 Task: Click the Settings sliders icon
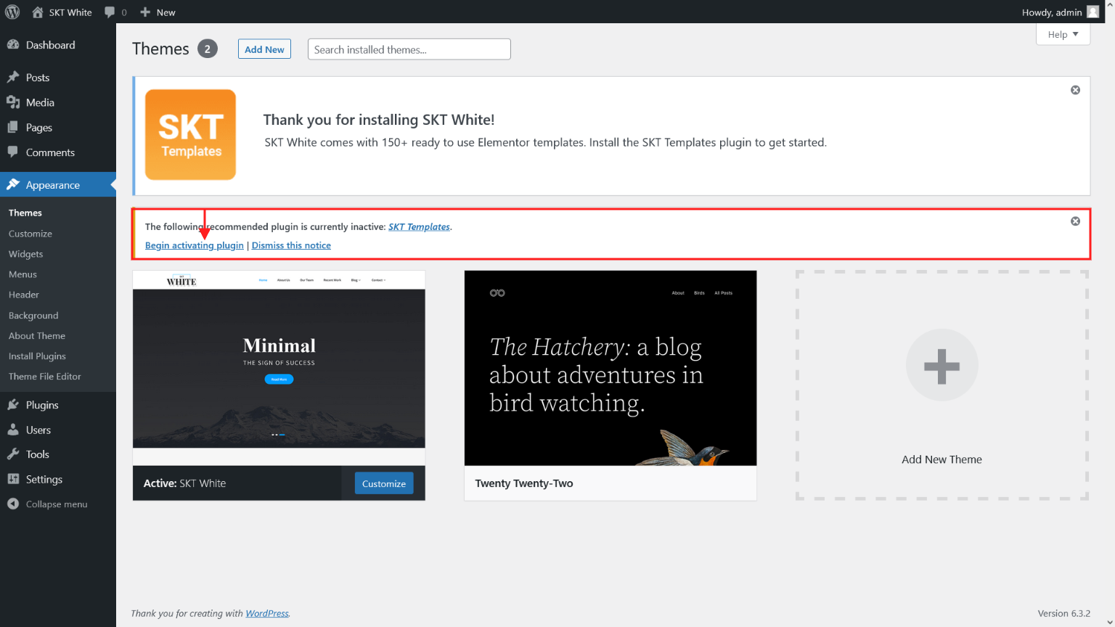(13, 479)
